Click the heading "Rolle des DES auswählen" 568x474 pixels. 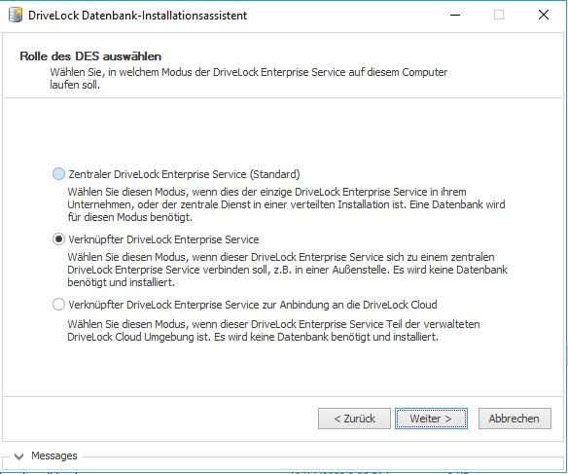click(90, 56)
